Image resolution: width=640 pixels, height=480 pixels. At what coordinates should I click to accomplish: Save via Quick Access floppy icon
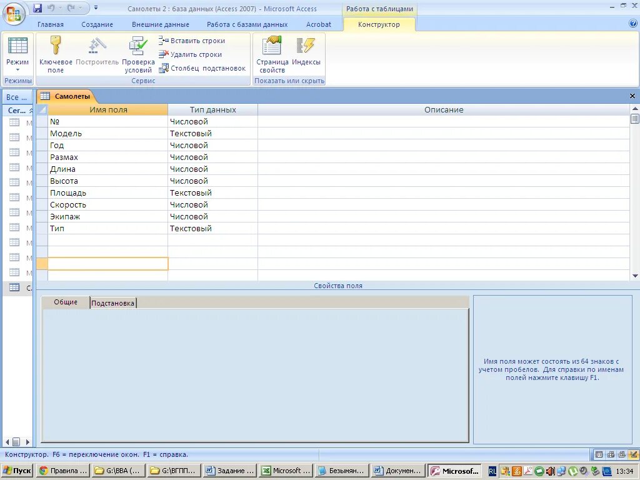pyautogui.click(x=37, y=8)
